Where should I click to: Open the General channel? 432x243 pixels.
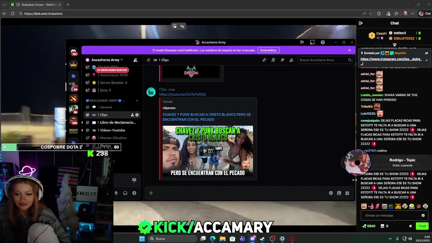click(x=106, y=107)
